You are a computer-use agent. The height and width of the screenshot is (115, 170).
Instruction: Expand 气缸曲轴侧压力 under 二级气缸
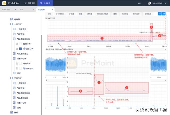coord(14,93)
